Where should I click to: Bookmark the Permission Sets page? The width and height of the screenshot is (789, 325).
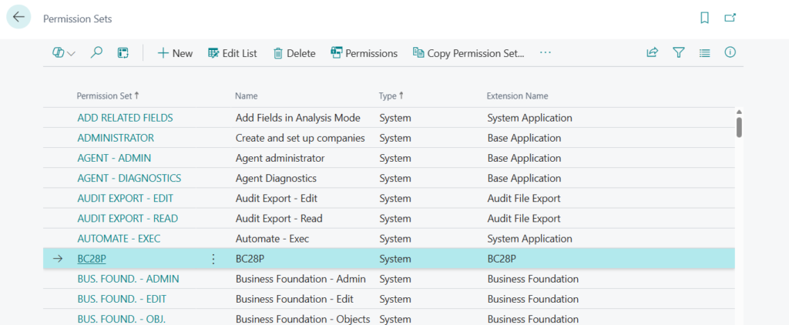point(704,18)
